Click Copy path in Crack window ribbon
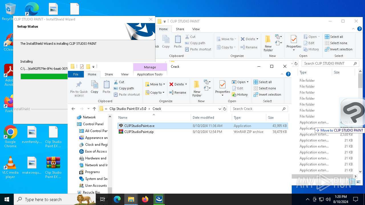365x205 pixels. (x=124, y=88)
